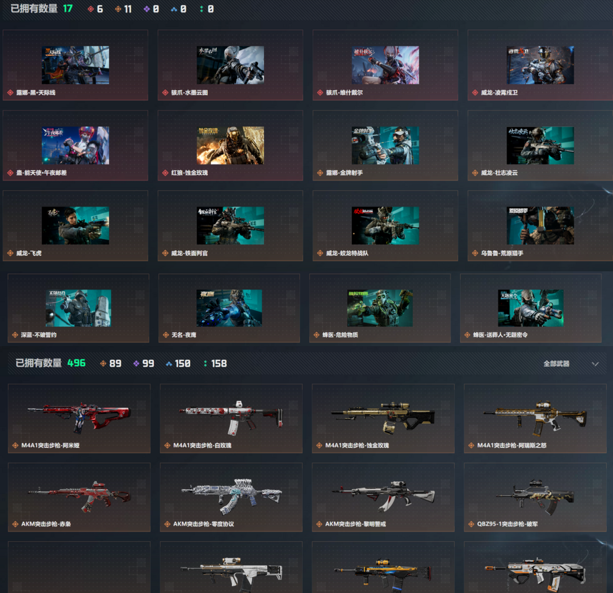This screenshot has height=593, width=613.
Task: Click the M4A1突击步枪-白玫瑰 weapon label
Action: coord(202,445)
